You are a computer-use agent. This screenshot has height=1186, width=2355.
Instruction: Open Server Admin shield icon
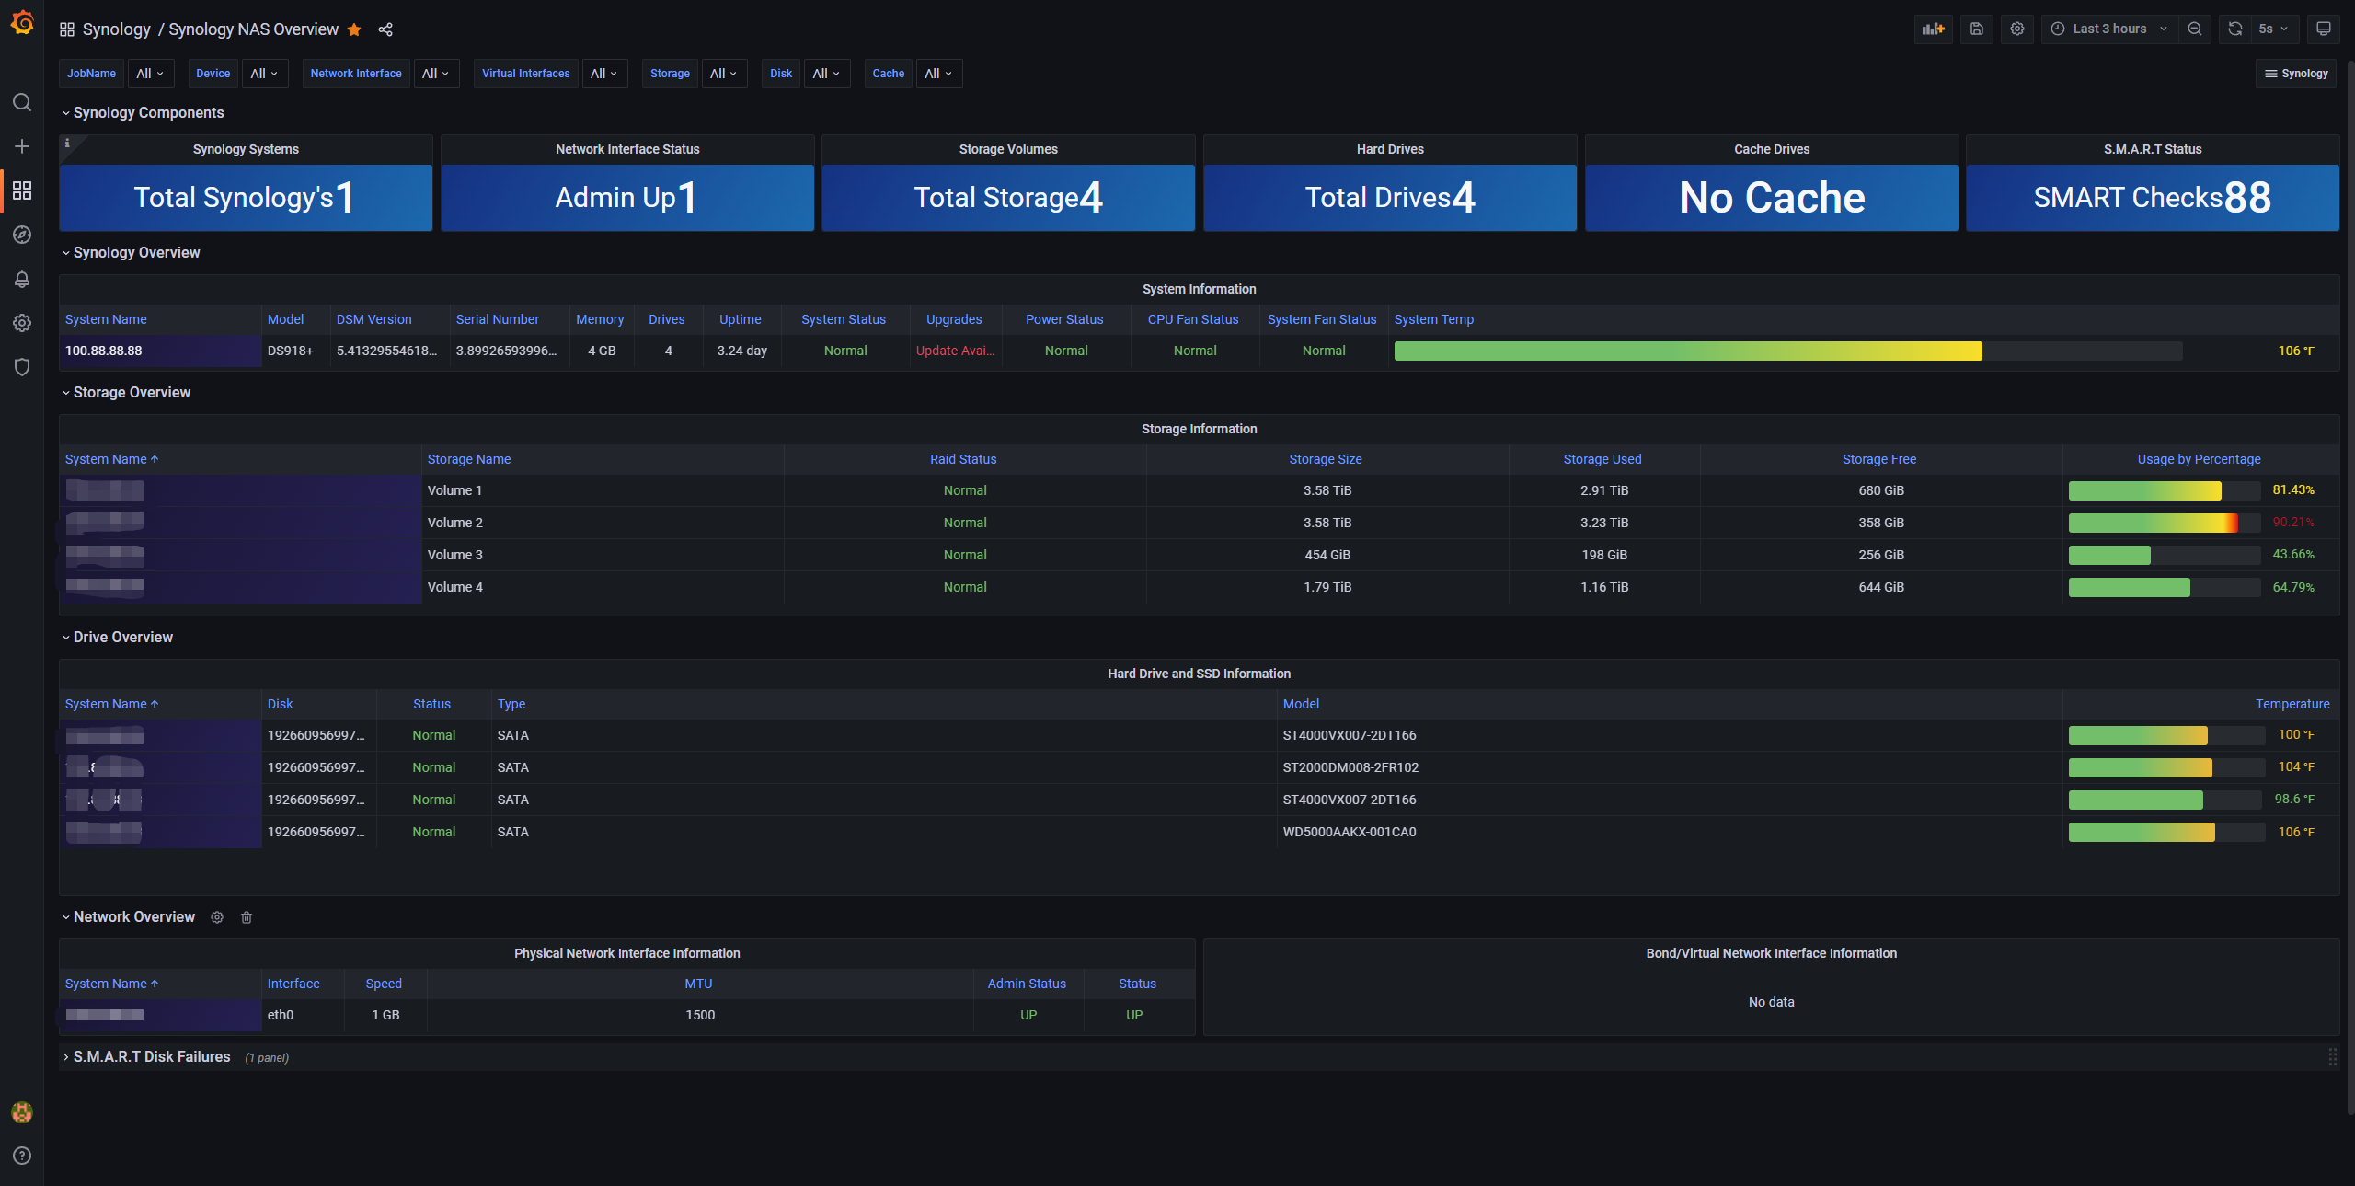22,367
